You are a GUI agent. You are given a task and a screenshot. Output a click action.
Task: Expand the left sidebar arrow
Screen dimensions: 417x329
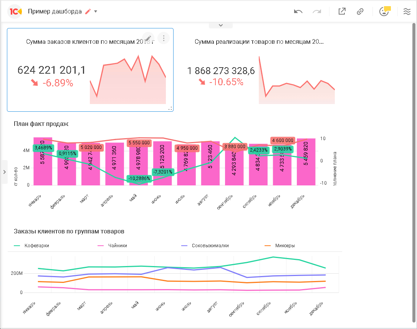click(x=4, y=172)
